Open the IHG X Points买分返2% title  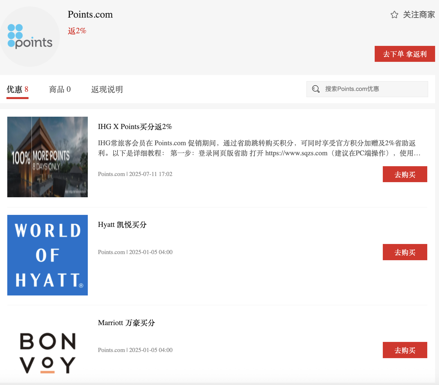click(135, 127)
